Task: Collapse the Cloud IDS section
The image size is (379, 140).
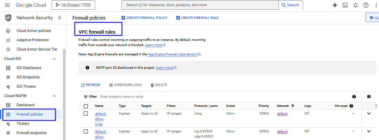Action: (x=54, y=59)
